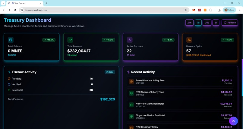Image resolution: width=243 pixels, height=129 pixels.
Task: Click the page vertical scrollbar
Action: (x=242, y=77)
